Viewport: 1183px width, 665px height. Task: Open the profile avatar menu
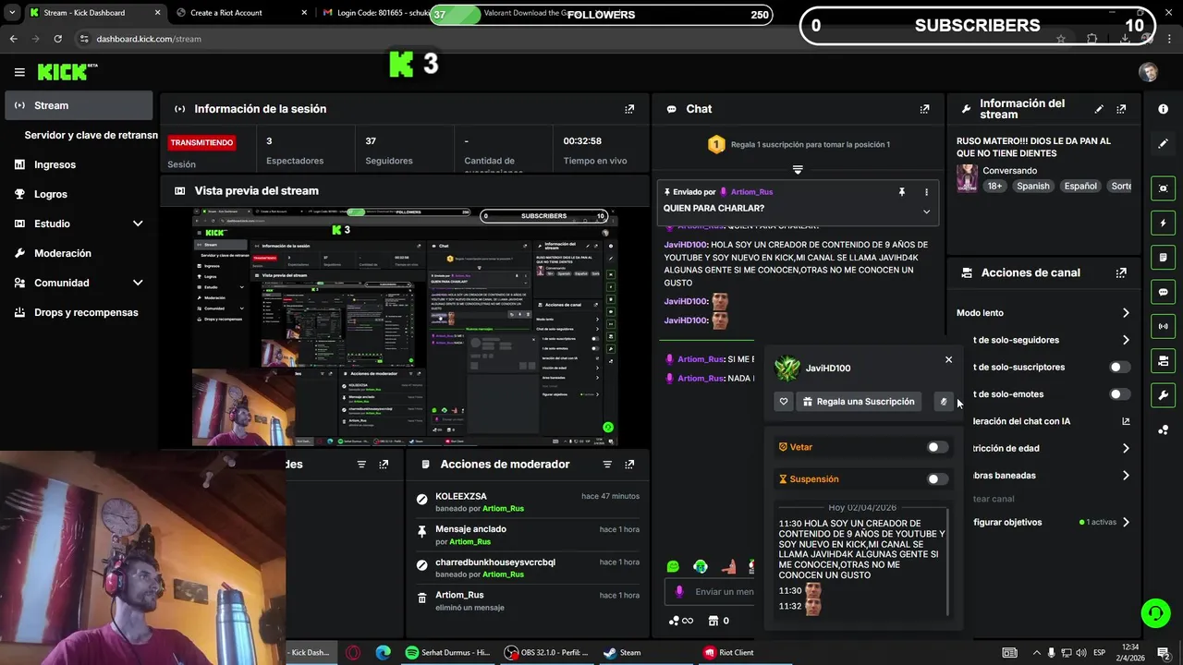[1148, 72]
